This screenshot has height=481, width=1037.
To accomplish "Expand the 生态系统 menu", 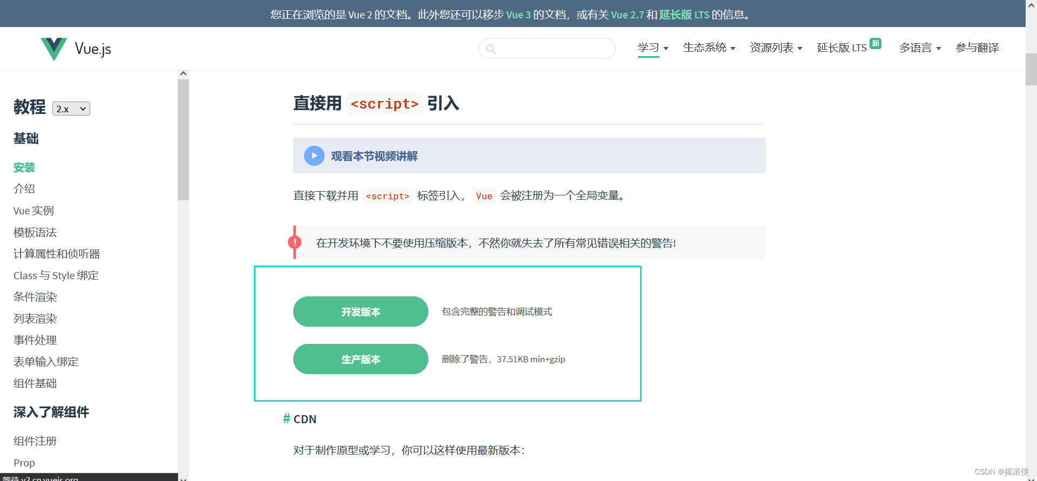I will click(x=709, y=48).
